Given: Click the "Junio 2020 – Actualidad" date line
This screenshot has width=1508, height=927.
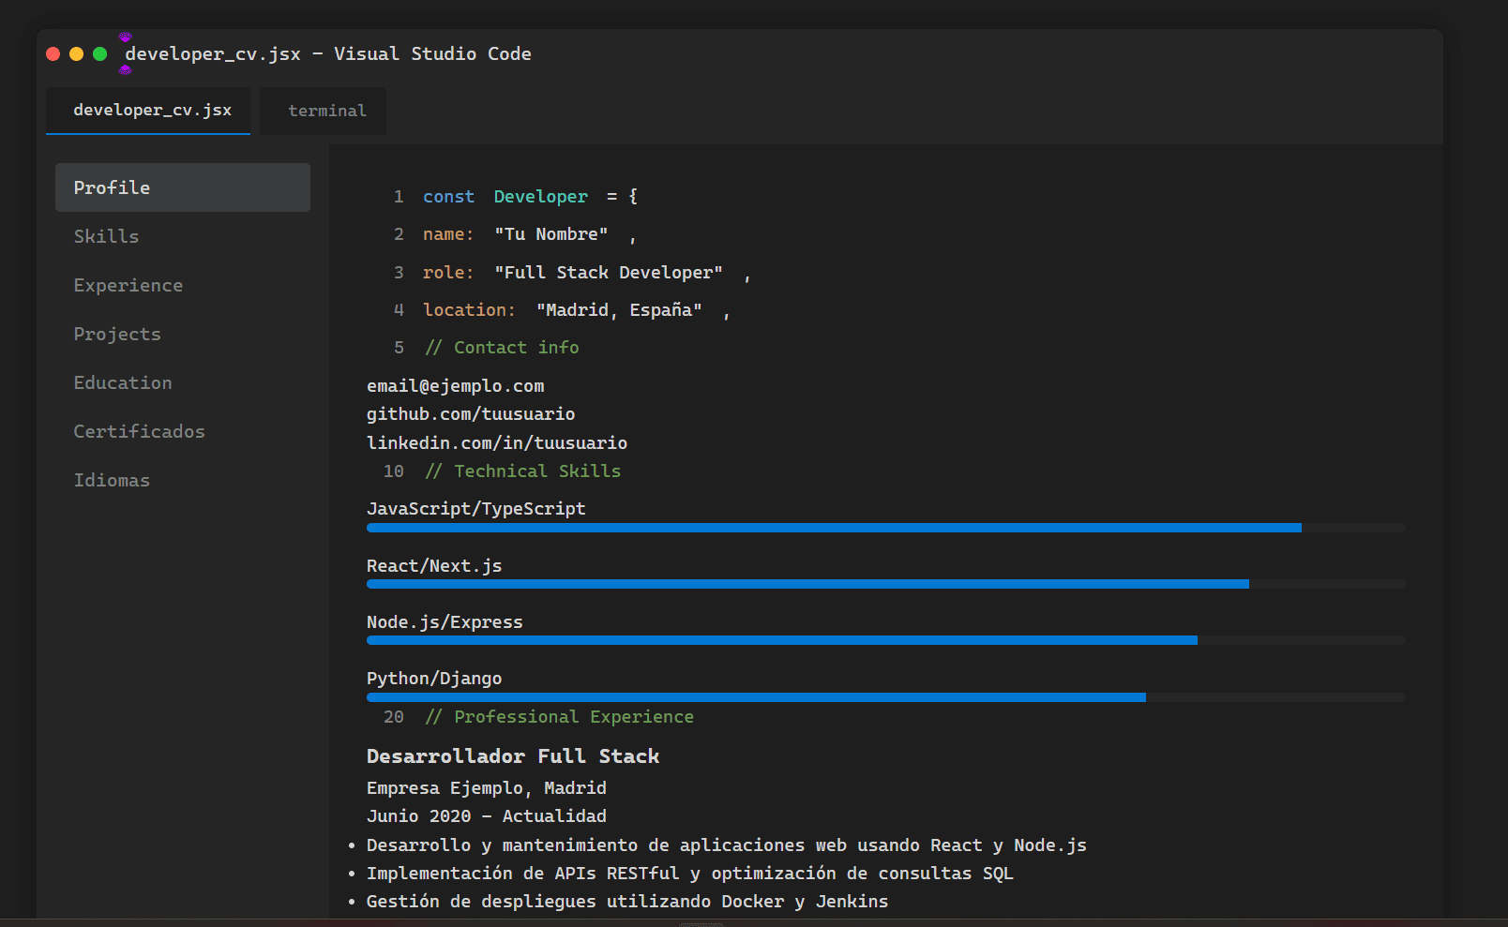Looking at the screenshot, I should (x=487, y=816).
